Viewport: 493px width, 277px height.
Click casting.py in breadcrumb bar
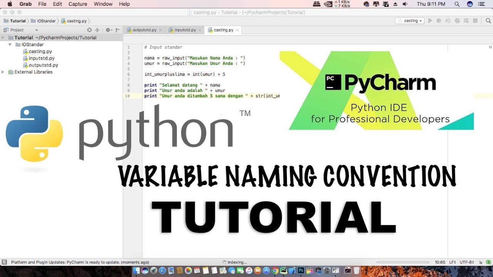point(74,21)
